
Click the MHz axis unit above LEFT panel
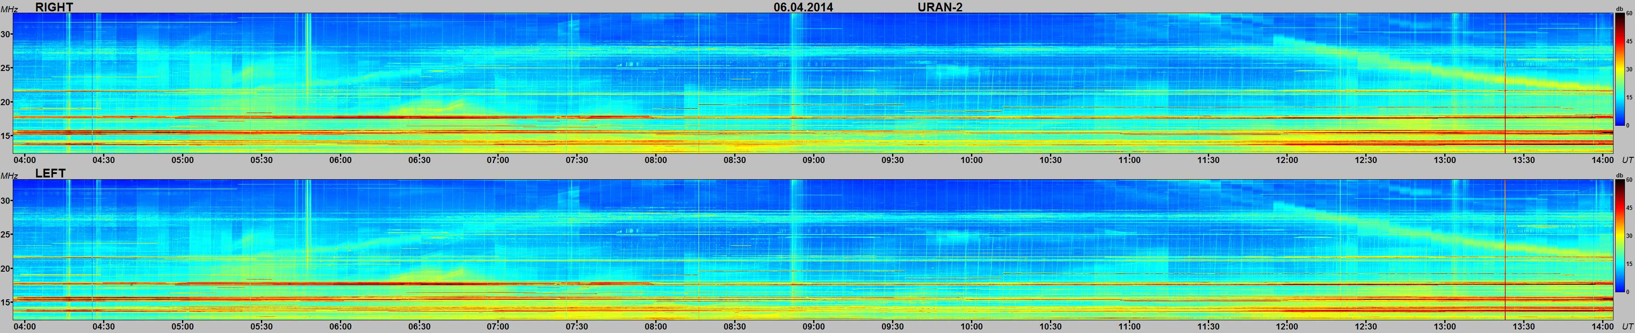(x=9, y=176)
